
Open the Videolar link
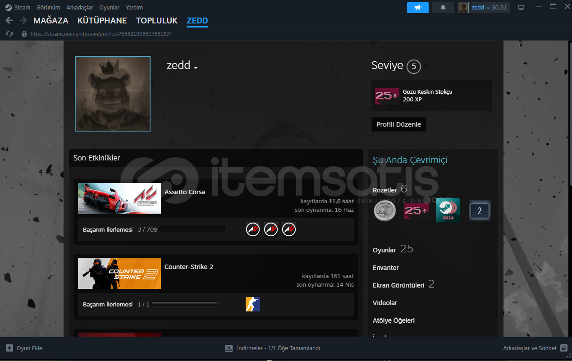click(385, 303)
